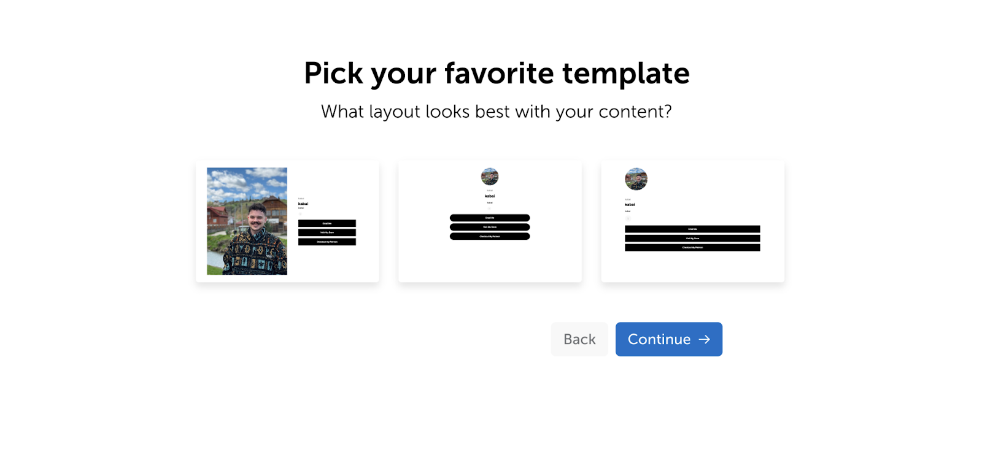The height and width of the screenshot is (471, 982).
Task: Click the "kabai" name in the left template
Action: [303, 204]
